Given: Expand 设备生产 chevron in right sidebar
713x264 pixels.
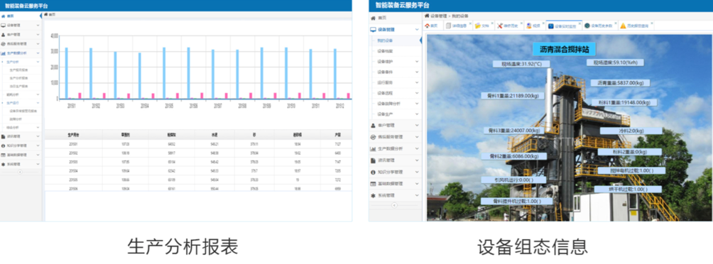Looking at the screenshot, I should [x=417, y=114].
